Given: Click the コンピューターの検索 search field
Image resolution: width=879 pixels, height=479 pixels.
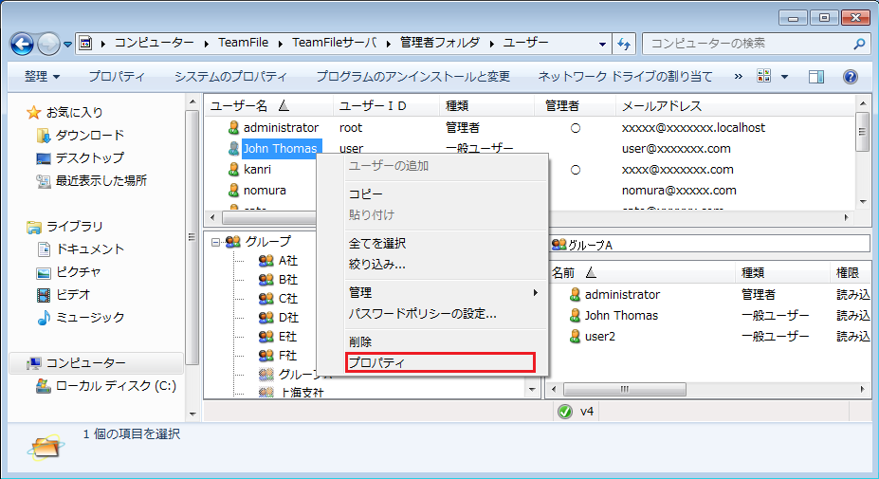Looking at the screenshot, I should pyautogui.click(x=749, y=44).
